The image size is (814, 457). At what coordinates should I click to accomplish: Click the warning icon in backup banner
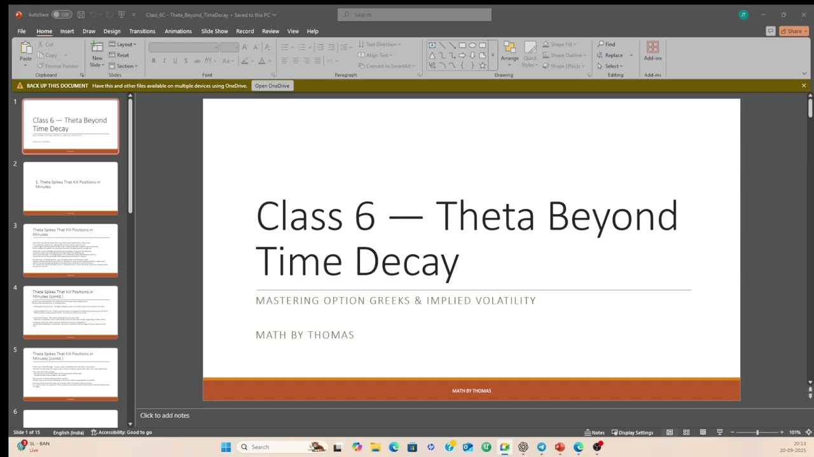coord(20,86)
